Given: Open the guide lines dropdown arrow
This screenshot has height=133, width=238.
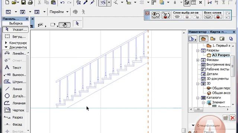Looking at the screenshot, I should [x=109, y=3].
